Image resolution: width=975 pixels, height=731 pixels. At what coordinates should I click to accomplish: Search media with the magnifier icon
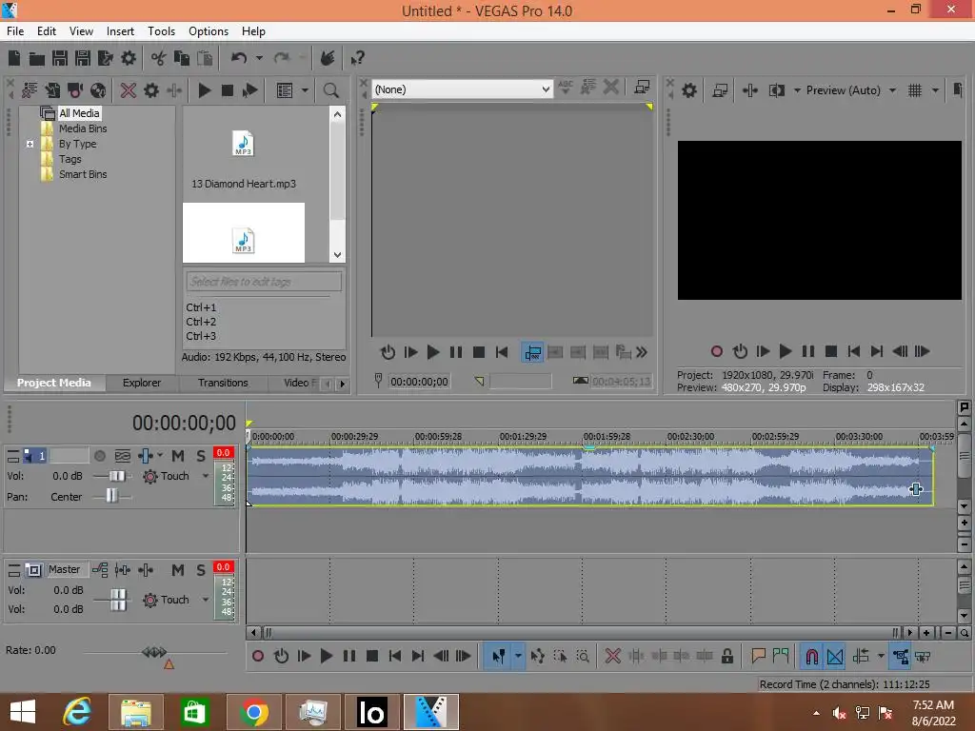click(331, 90)
